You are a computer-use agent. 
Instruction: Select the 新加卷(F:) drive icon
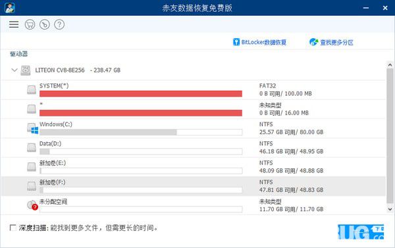click(x=32, y=186)
